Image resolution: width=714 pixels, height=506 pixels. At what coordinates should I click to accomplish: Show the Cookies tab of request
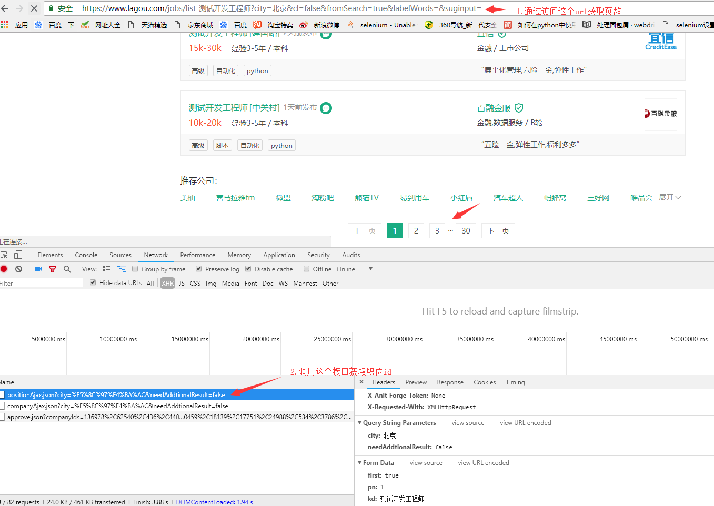pos(485,382)
